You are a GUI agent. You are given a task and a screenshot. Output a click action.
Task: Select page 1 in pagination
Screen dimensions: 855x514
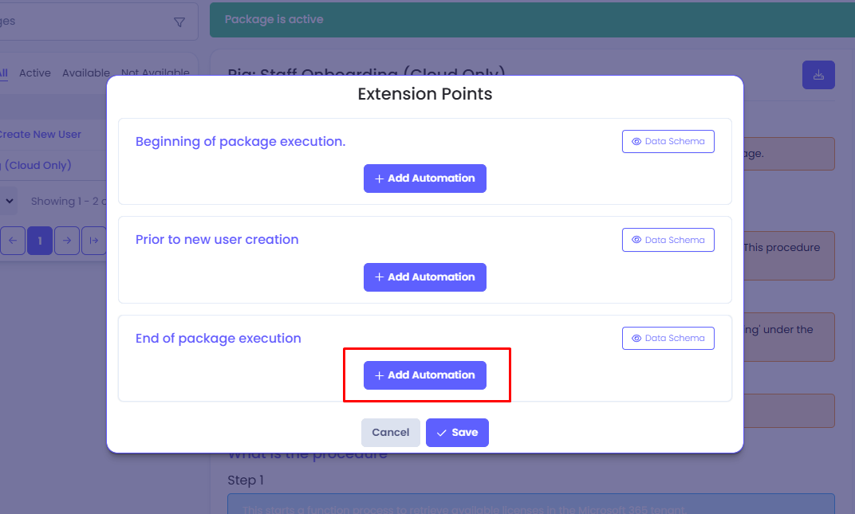tap(40, 241)
